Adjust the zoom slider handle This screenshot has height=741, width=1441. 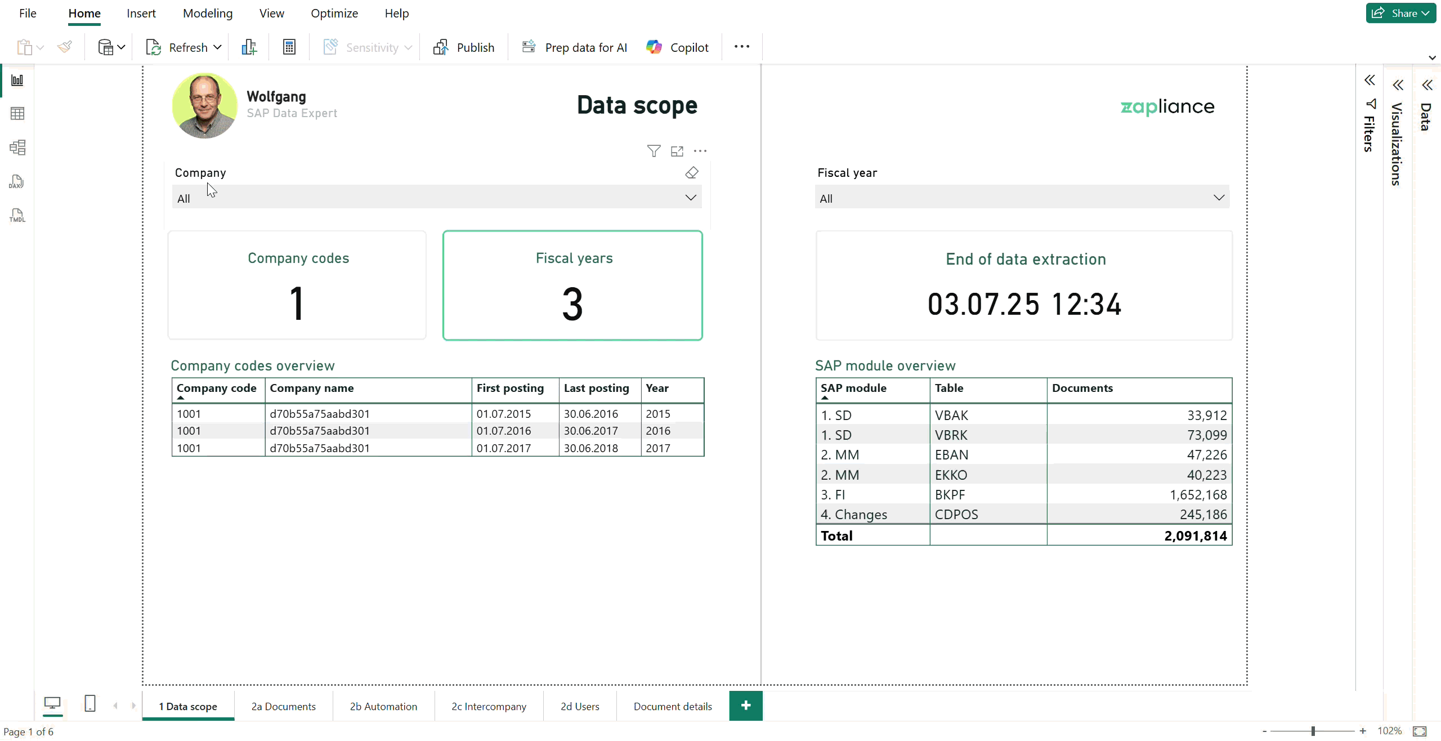pyautogui.click(x=1313, y=731)
